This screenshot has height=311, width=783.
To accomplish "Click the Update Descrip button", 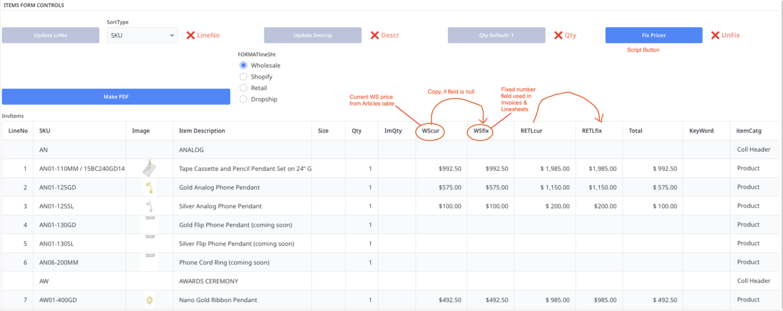I will click(x=313, y=35).
